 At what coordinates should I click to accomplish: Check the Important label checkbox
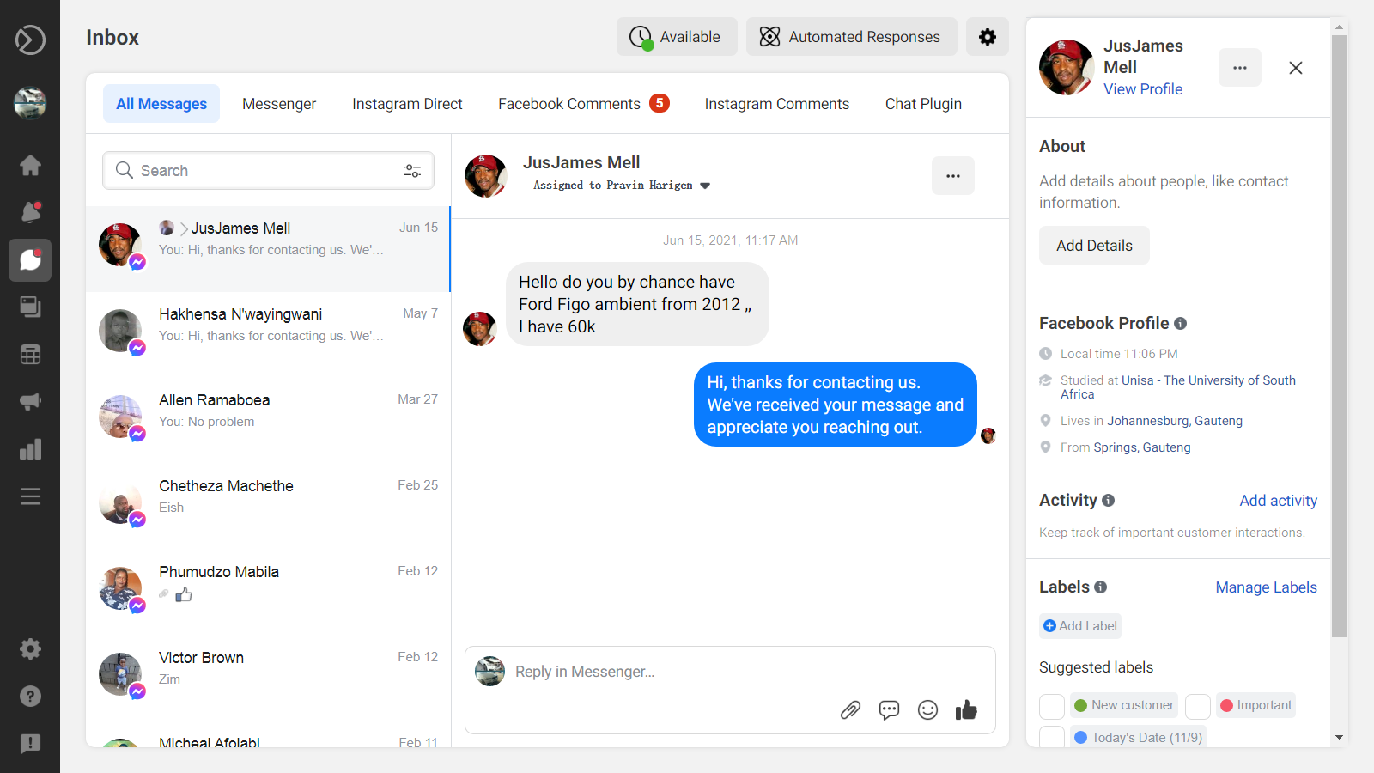(1198, 706)
